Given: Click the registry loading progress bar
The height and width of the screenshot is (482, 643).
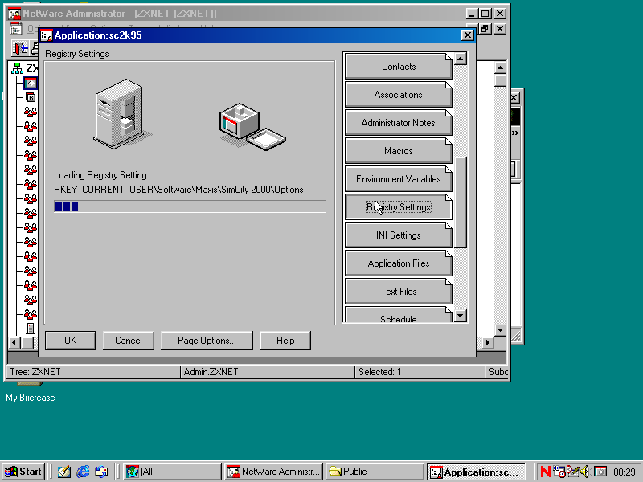Looking at the screenshot, I should (190, 206).
